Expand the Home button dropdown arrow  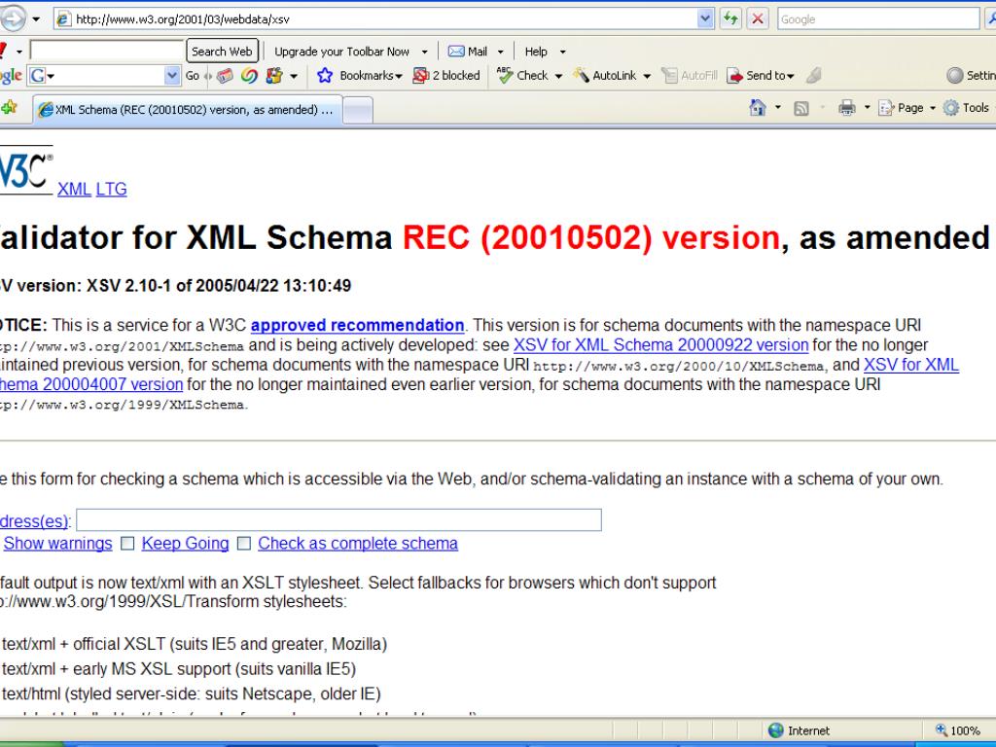pos(777,107)
